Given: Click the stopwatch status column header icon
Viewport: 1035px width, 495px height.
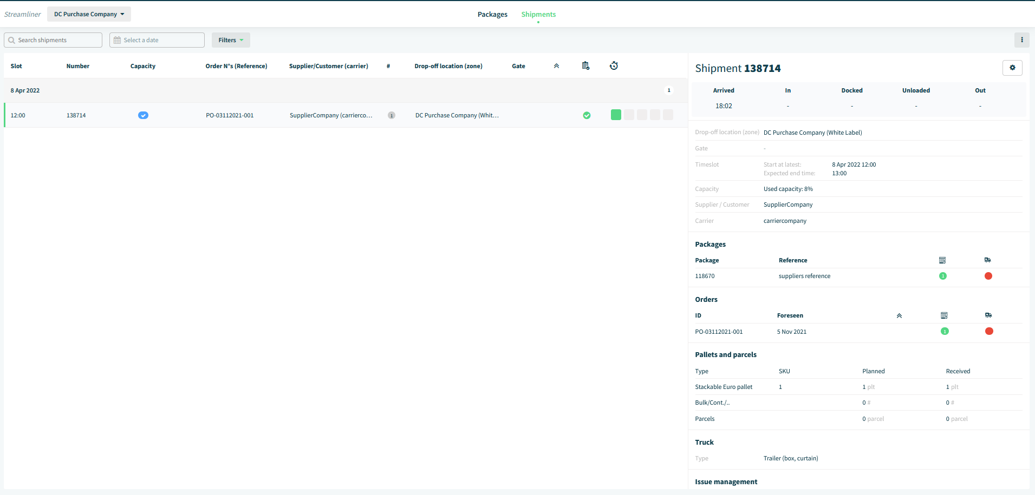Looking at the screenshot, I should tap(614, 65).
